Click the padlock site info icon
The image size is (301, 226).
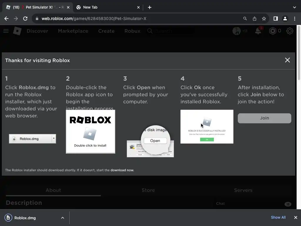(x=37, y=19)
